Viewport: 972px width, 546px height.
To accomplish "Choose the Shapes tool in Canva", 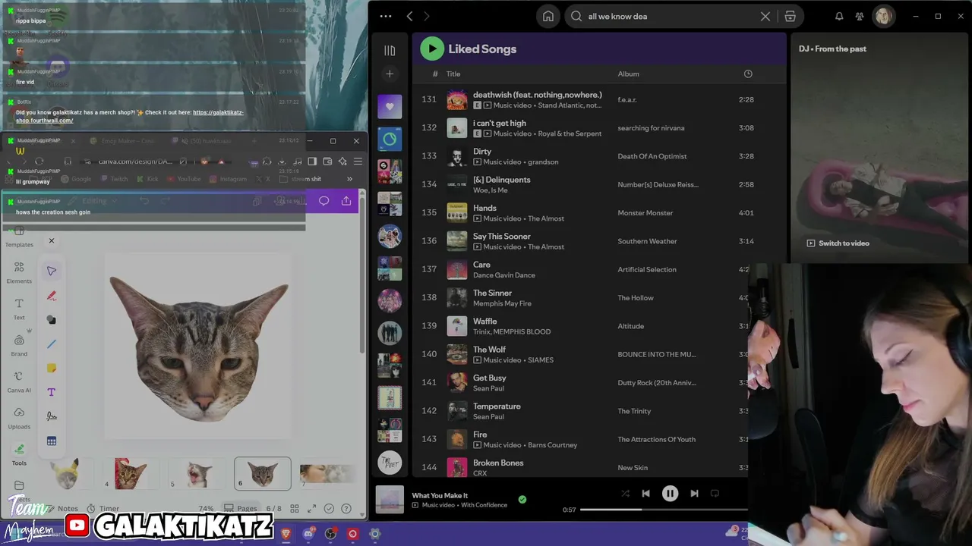I will pyautogui.click(x=52, y=320).
